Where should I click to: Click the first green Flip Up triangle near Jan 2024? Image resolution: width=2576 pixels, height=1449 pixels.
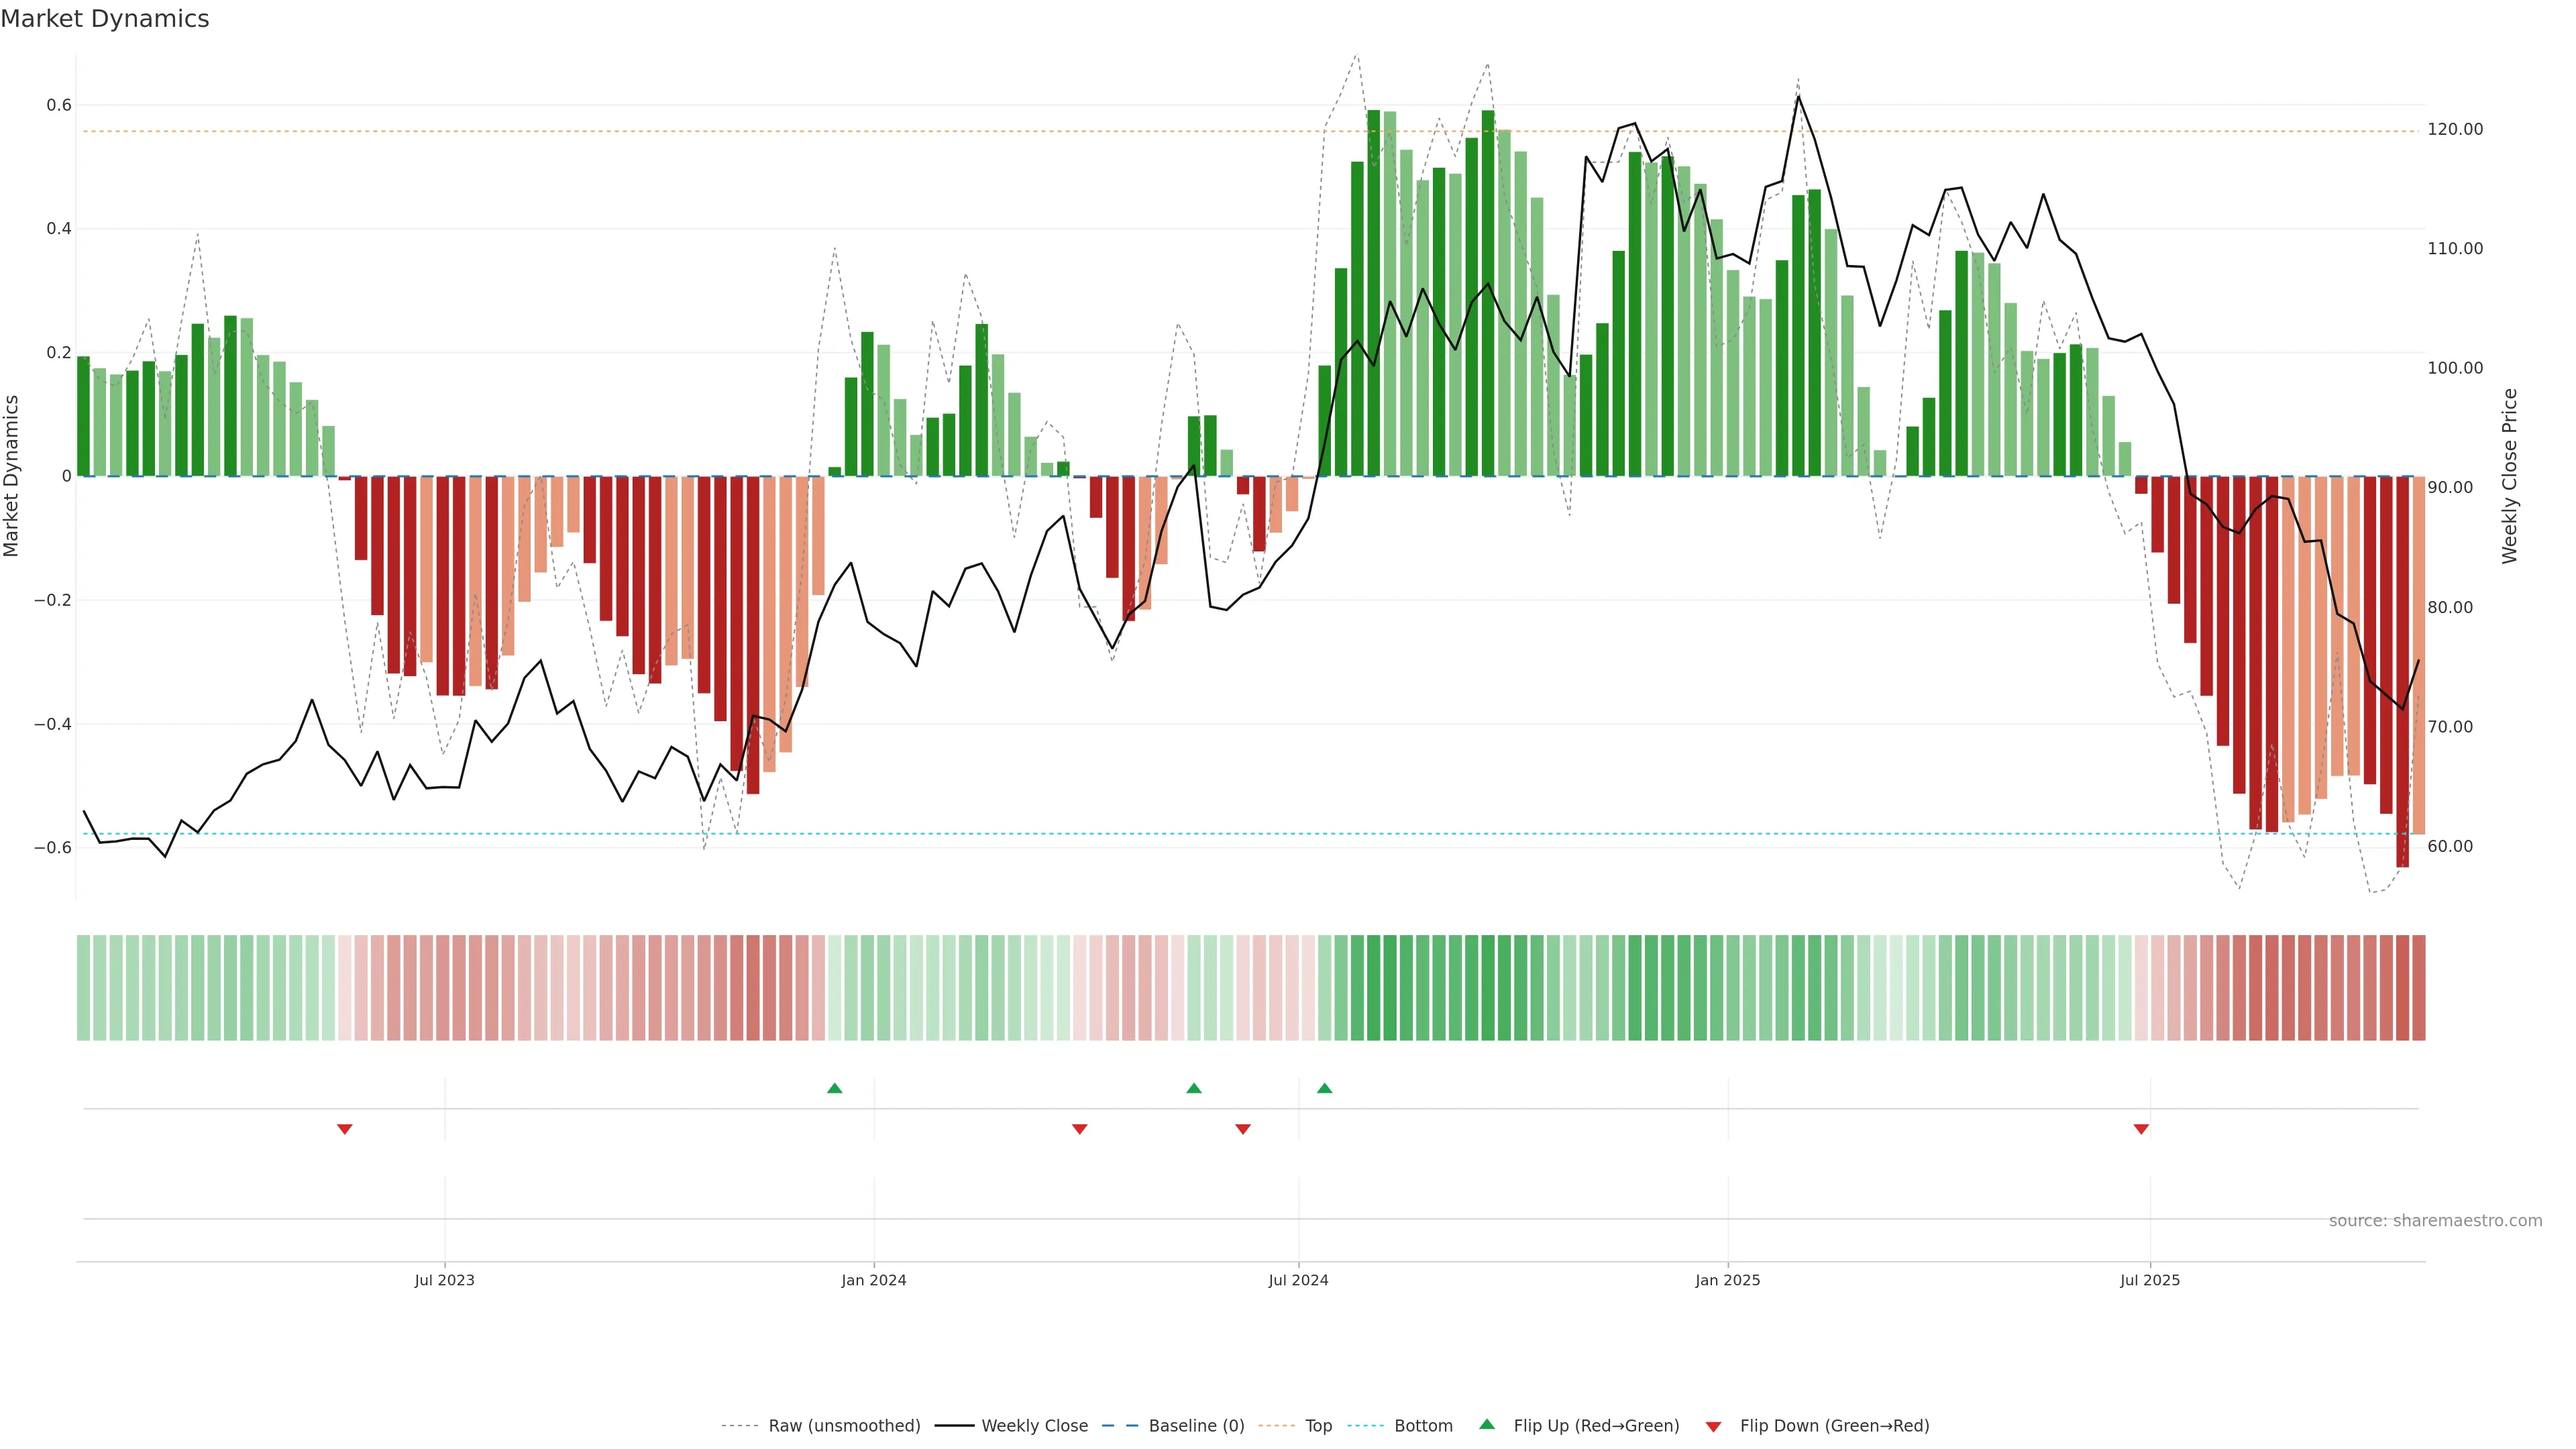[834, 1088]
